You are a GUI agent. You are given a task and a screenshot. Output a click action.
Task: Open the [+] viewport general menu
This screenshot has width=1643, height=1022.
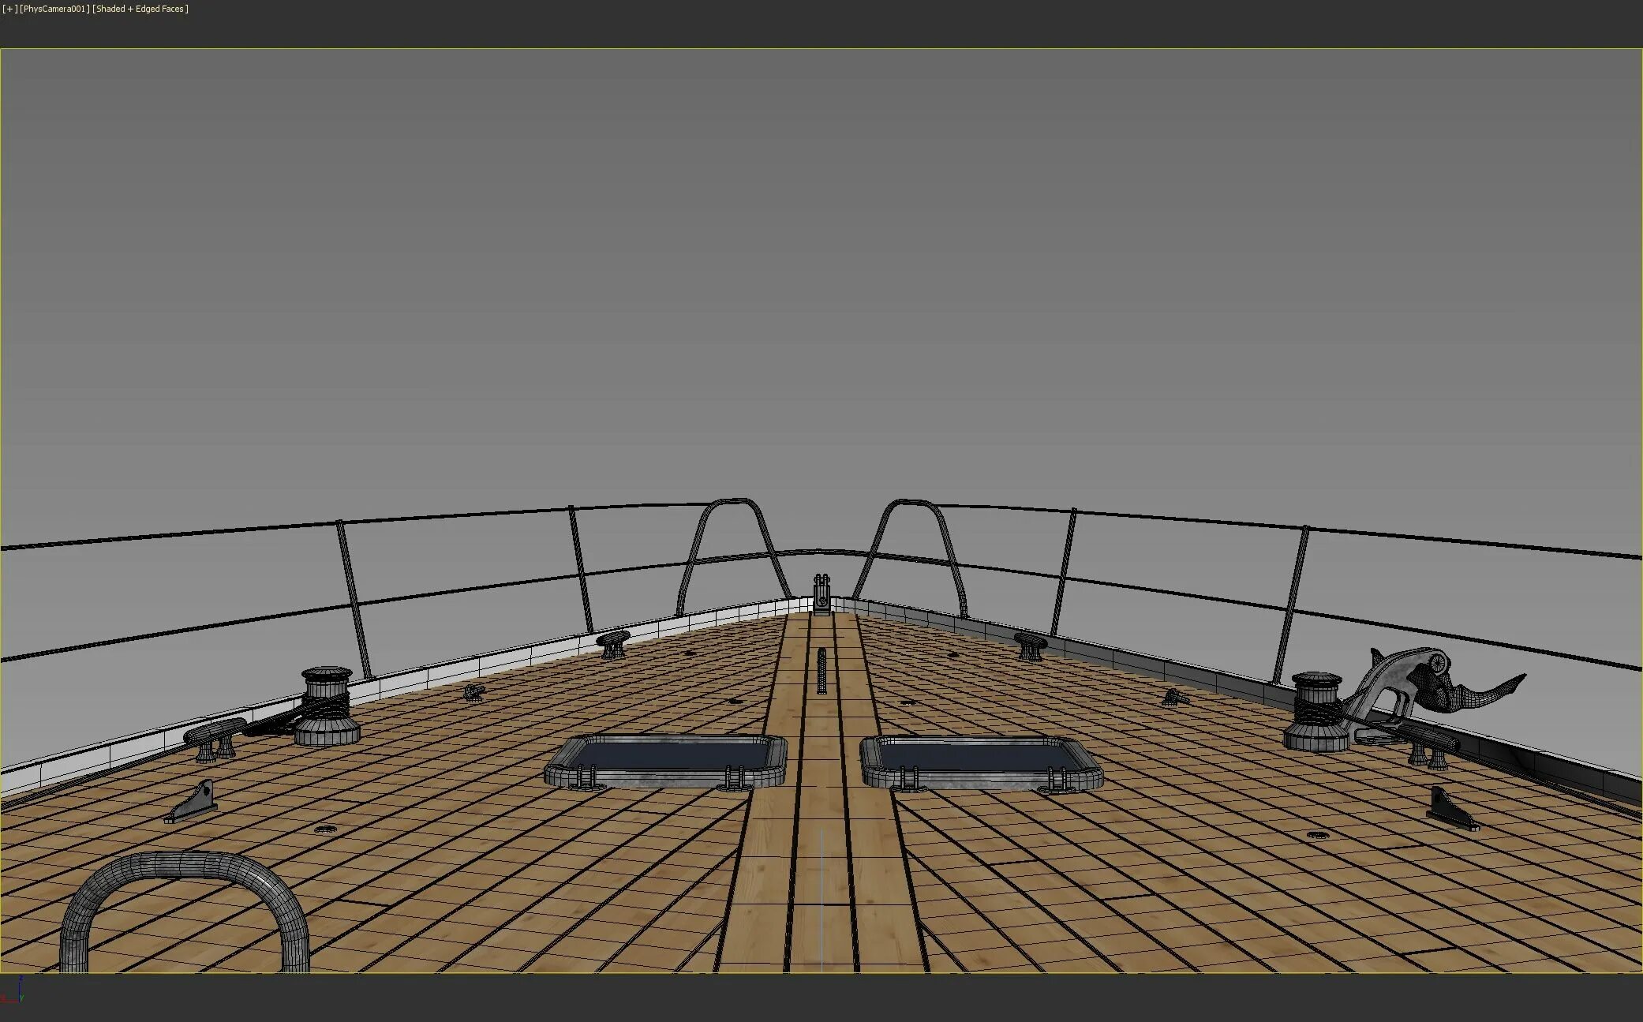pyautogui.click(x=9, y=9)
